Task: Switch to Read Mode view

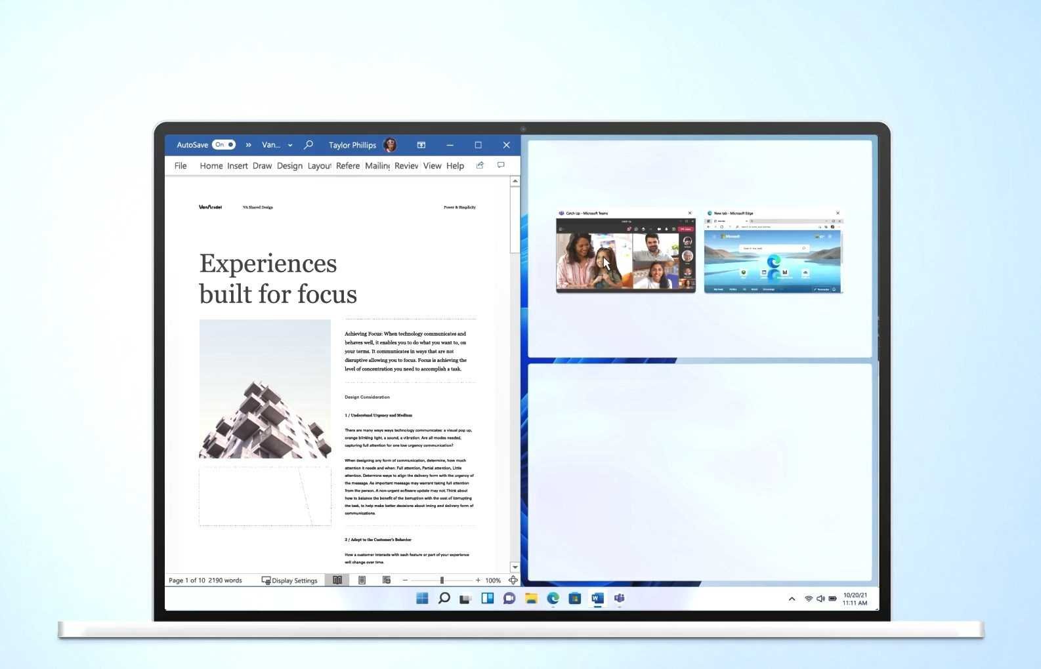Action: point(337,580)
